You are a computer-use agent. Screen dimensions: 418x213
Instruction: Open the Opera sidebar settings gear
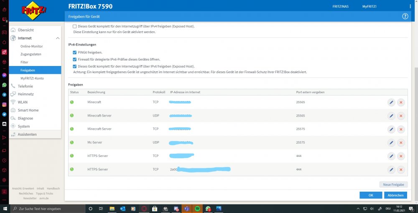[x=4, y=180]
